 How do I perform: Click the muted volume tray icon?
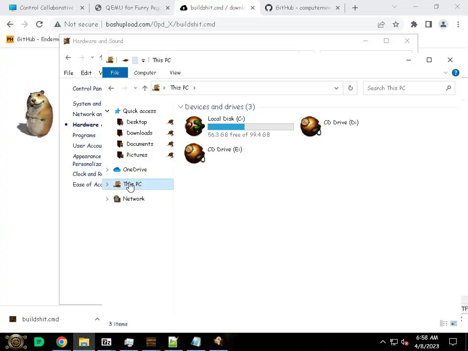405,342
